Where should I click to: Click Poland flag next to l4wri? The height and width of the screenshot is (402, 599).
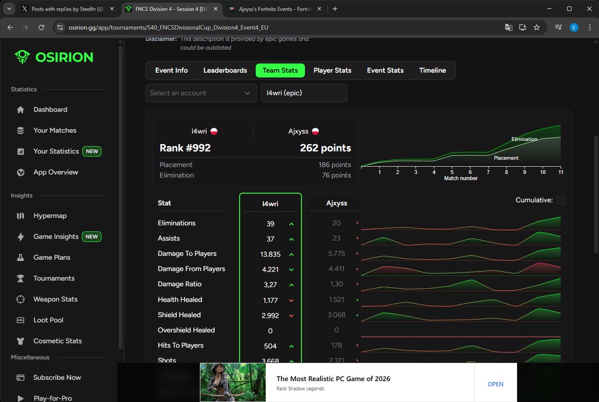(214, 131)
